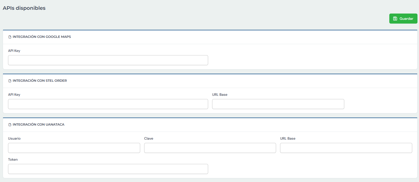Click the Stel Order URL Base field

(278, 104)
